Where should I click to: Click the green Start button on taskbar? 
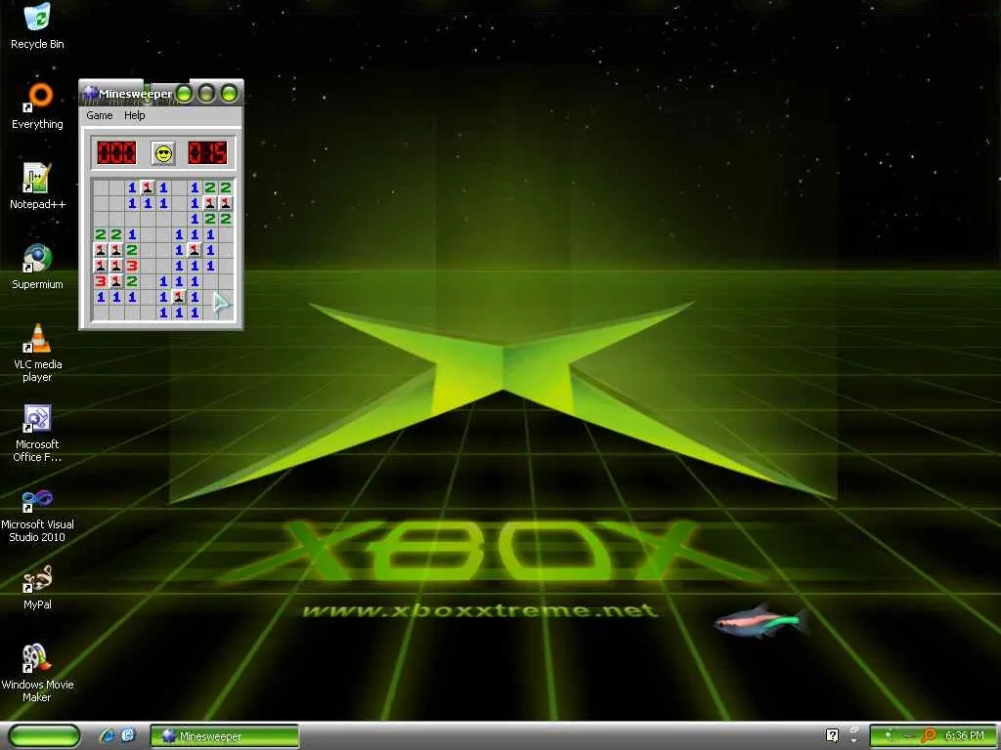pos(45,736)
